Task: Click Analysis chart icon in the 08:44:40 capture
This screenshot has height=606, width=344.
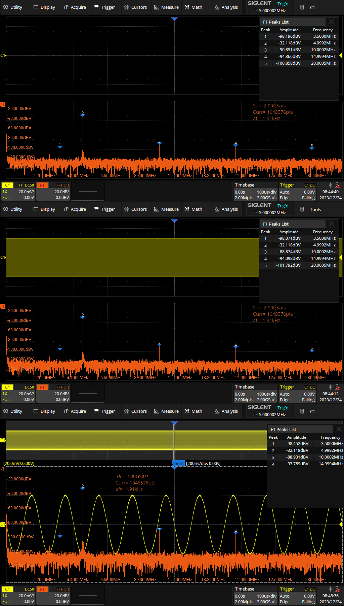Action: click(217, 7)
